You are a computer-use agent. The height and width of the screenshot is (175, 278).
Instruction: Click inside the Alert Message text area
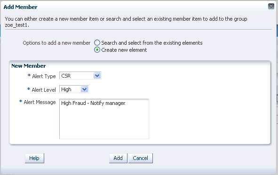click(104, 119)
